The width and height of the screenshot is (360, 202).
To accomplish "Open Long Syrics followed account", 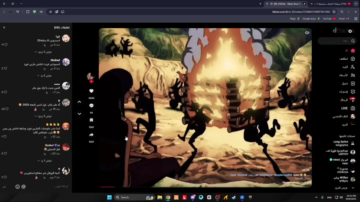I will coord(344,143).
